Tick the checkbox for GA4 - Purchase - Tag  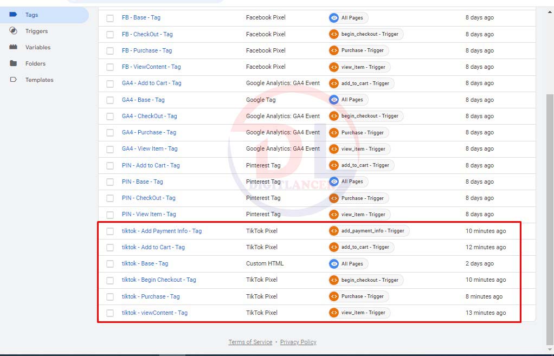pyautogui.click(x=110, y=133)
